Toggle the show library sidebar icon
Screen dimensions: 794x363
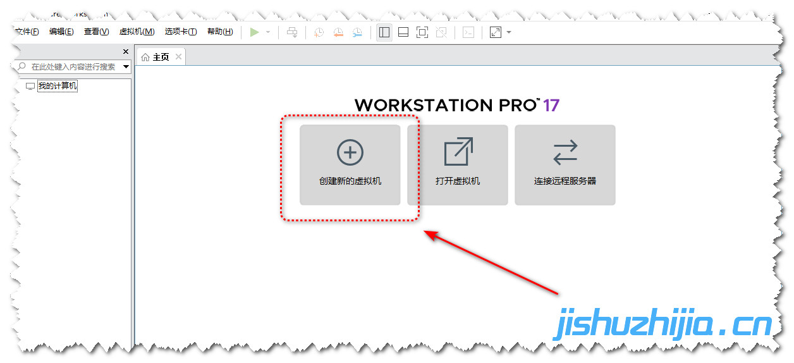[x=384, y=32]
